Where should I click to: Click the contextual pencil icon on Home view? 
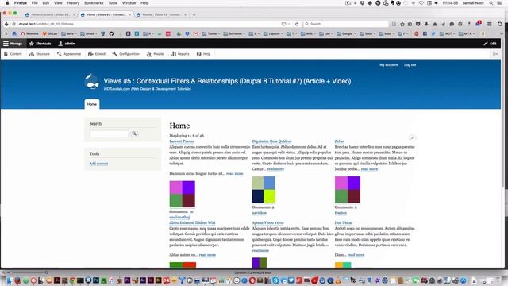point(412,138)
